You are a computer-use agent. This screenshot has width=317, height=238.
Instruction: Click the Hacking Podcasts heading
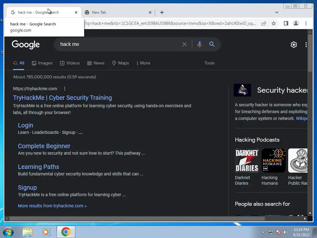click(257, 140)
